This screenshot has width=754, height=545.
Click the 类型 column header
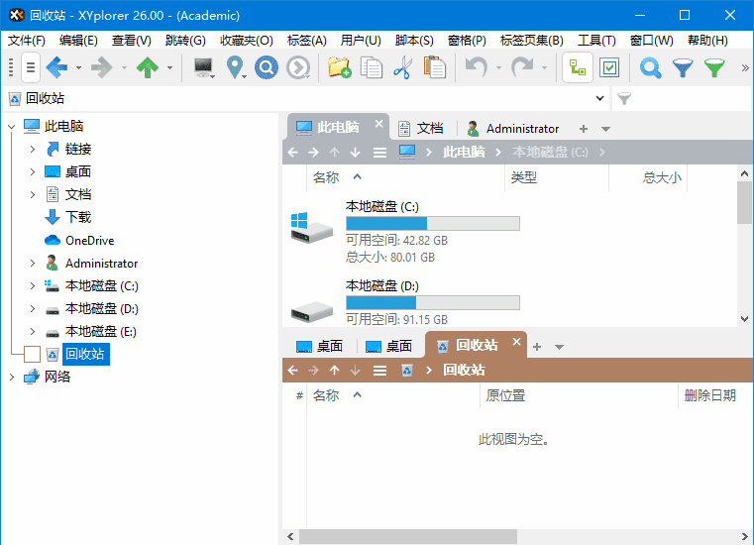coord(557,178)
